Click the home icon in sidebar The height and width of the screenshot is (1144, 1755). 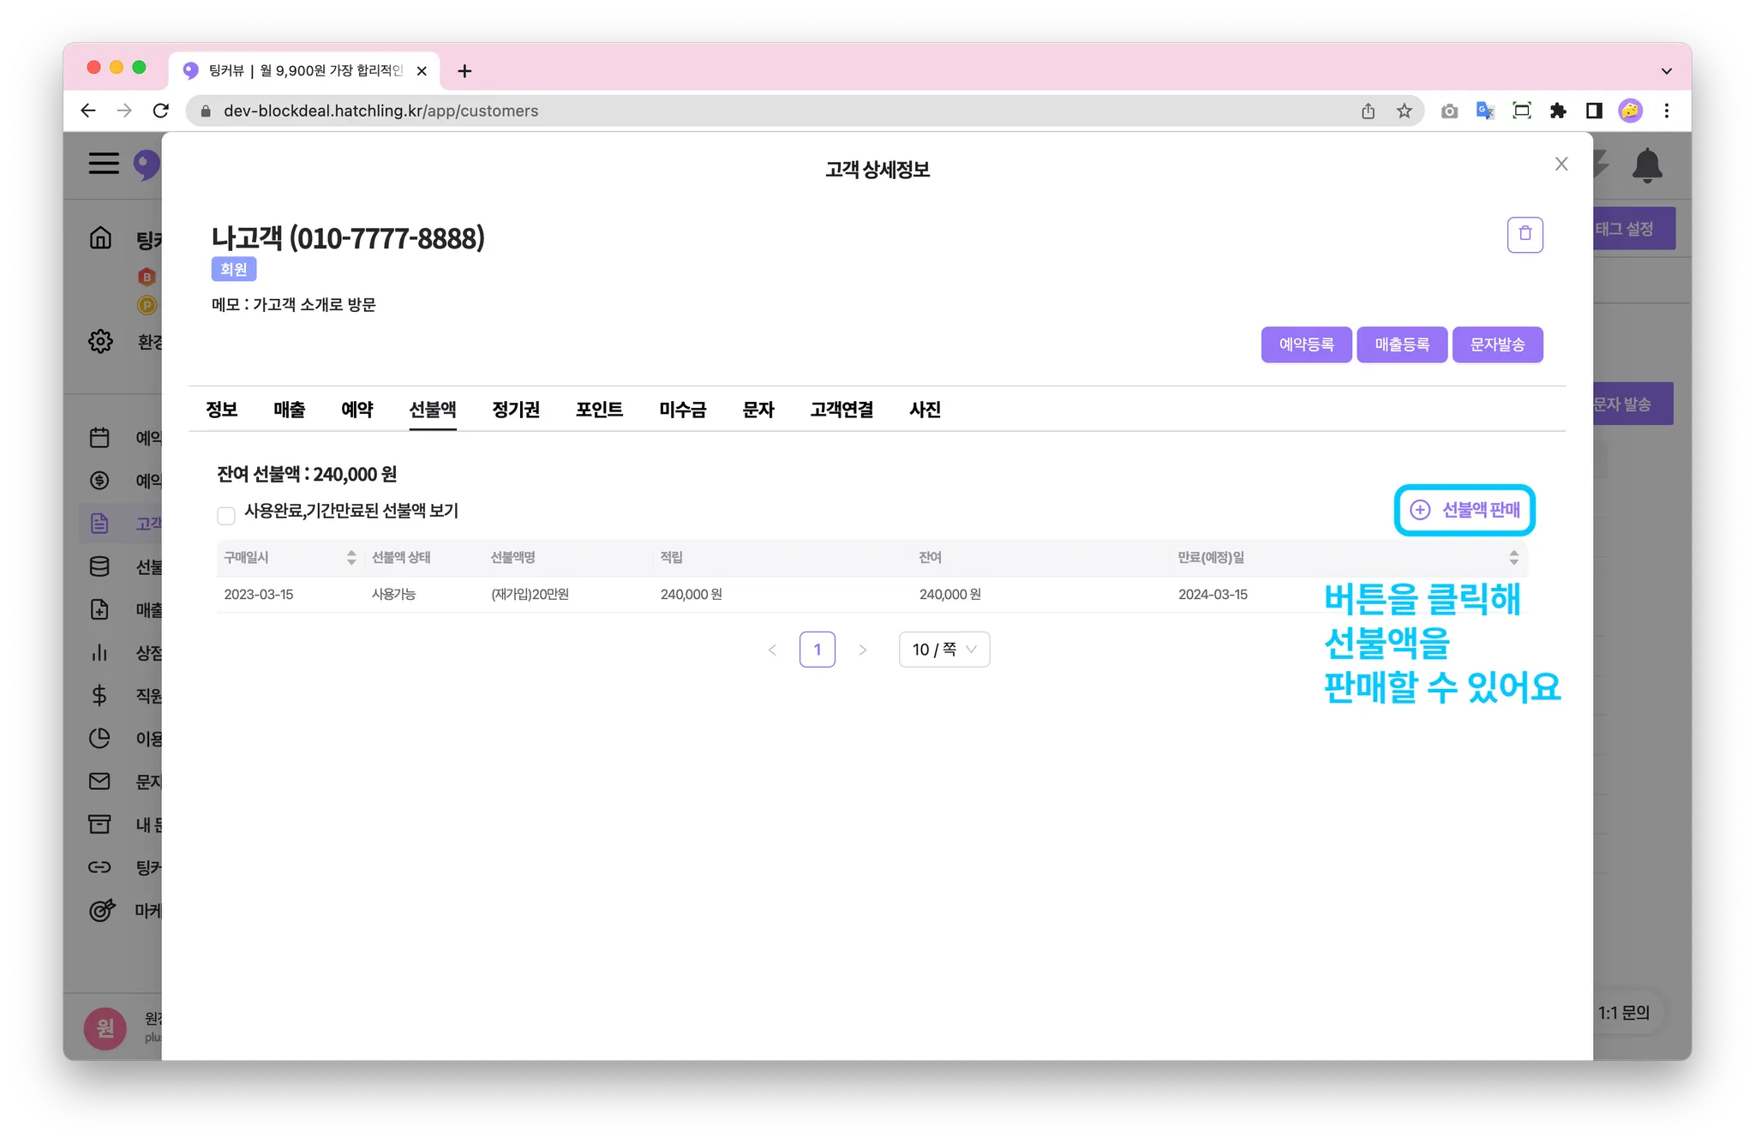tap(100, 237)
